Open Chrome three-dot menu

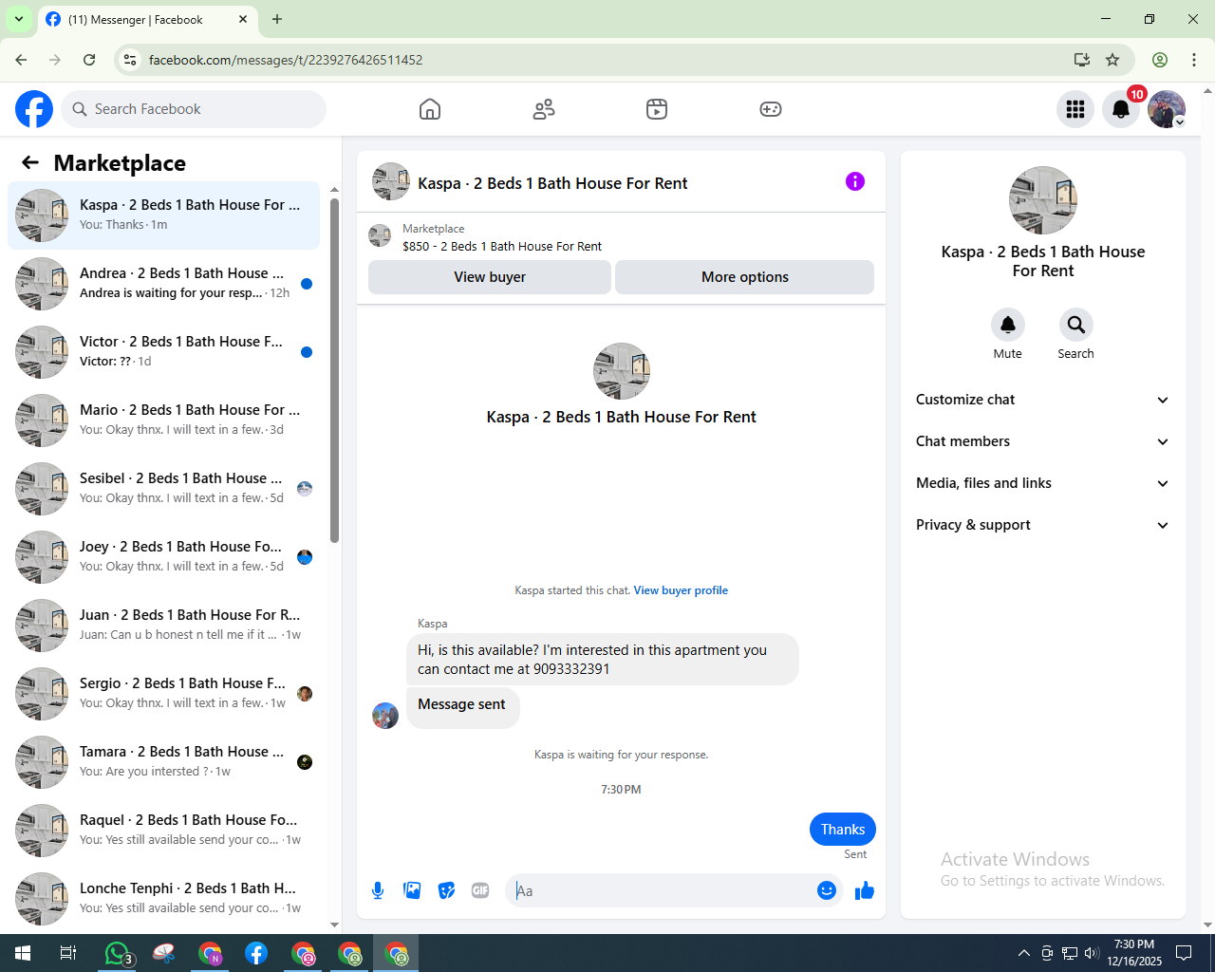[1194, 60]
